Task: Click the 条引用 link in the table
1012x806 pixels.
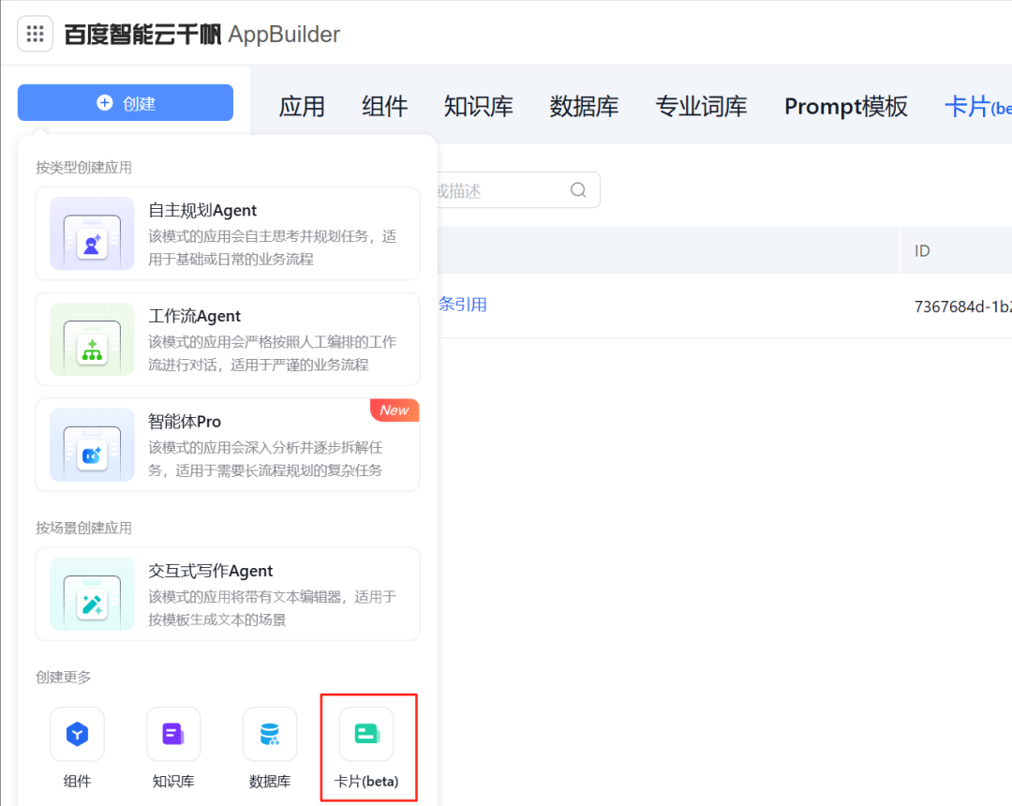Action: click(x=462, y=305)
